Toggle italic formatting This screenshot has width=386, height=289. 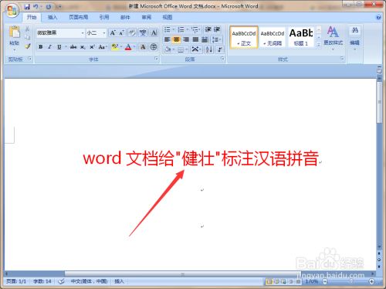(x=49, y=47)
